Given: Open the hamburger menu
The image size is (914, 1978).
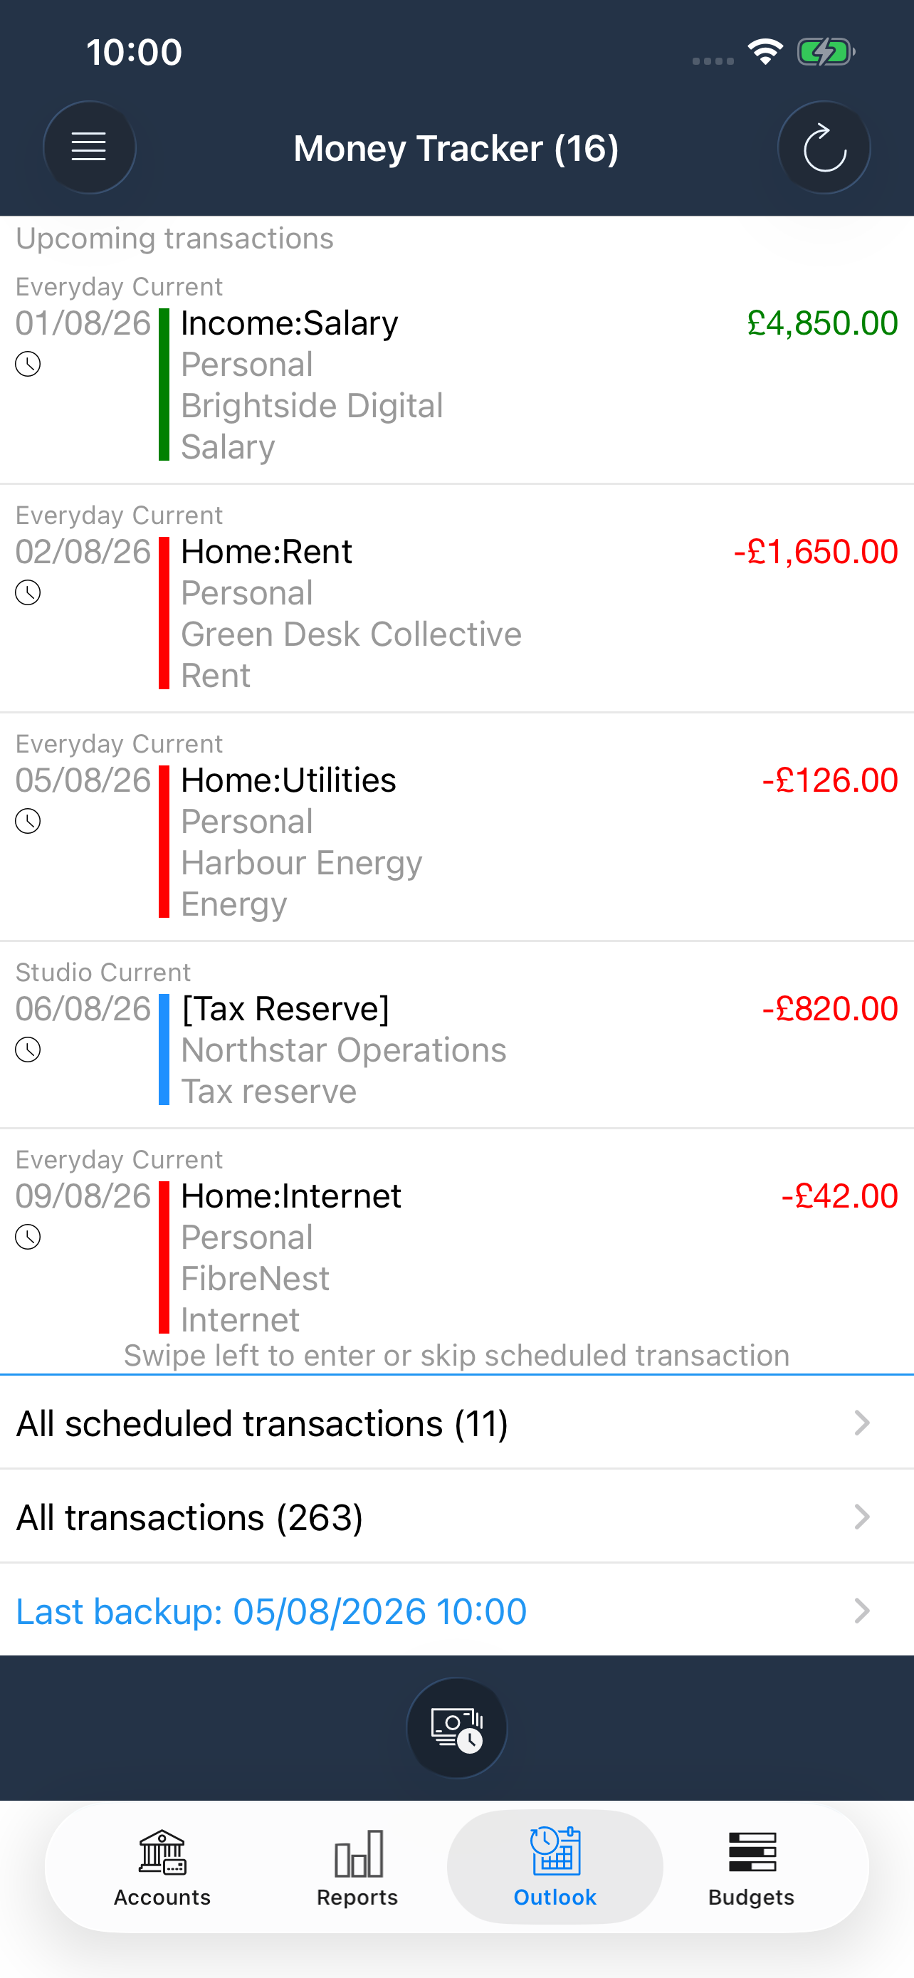Looking at the screenshot, I should pyautogui.click(x=89, y=147).
